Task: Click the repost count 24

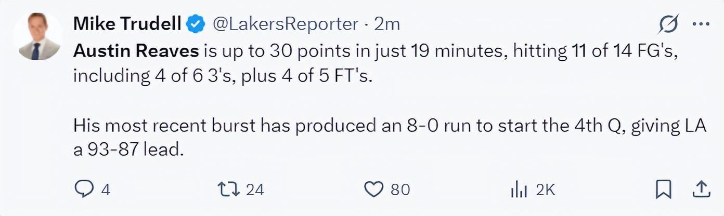Action: tap(255, 190)
